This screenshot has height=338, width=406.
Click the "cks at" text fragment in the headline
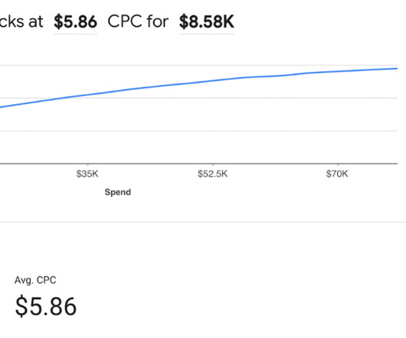click(x=21, y=21)
